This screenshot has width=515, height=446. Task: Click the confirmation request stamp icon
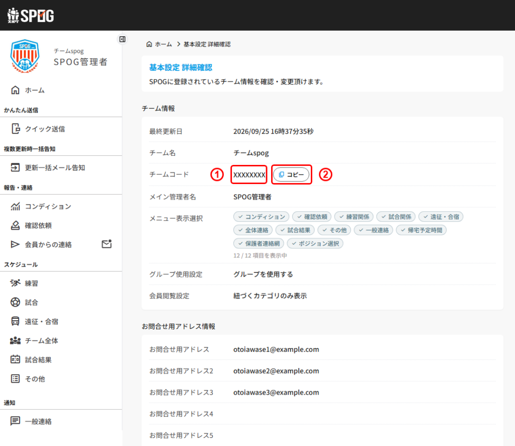pyautogui.click(x=15, y=225)
